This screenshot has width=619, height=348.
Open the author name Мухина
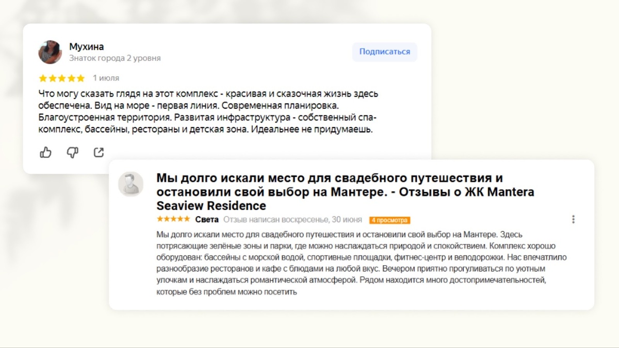coord(87,46)
